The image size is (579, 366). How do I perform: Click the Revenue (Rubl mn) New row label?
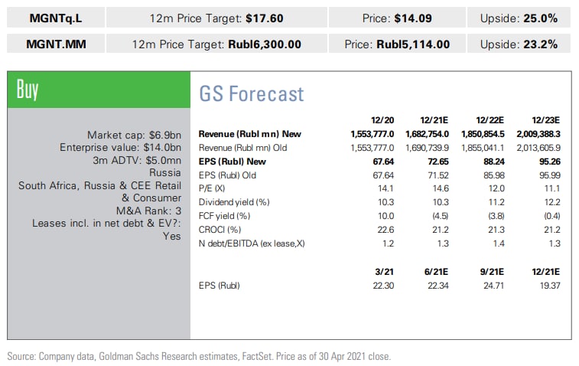249,134
